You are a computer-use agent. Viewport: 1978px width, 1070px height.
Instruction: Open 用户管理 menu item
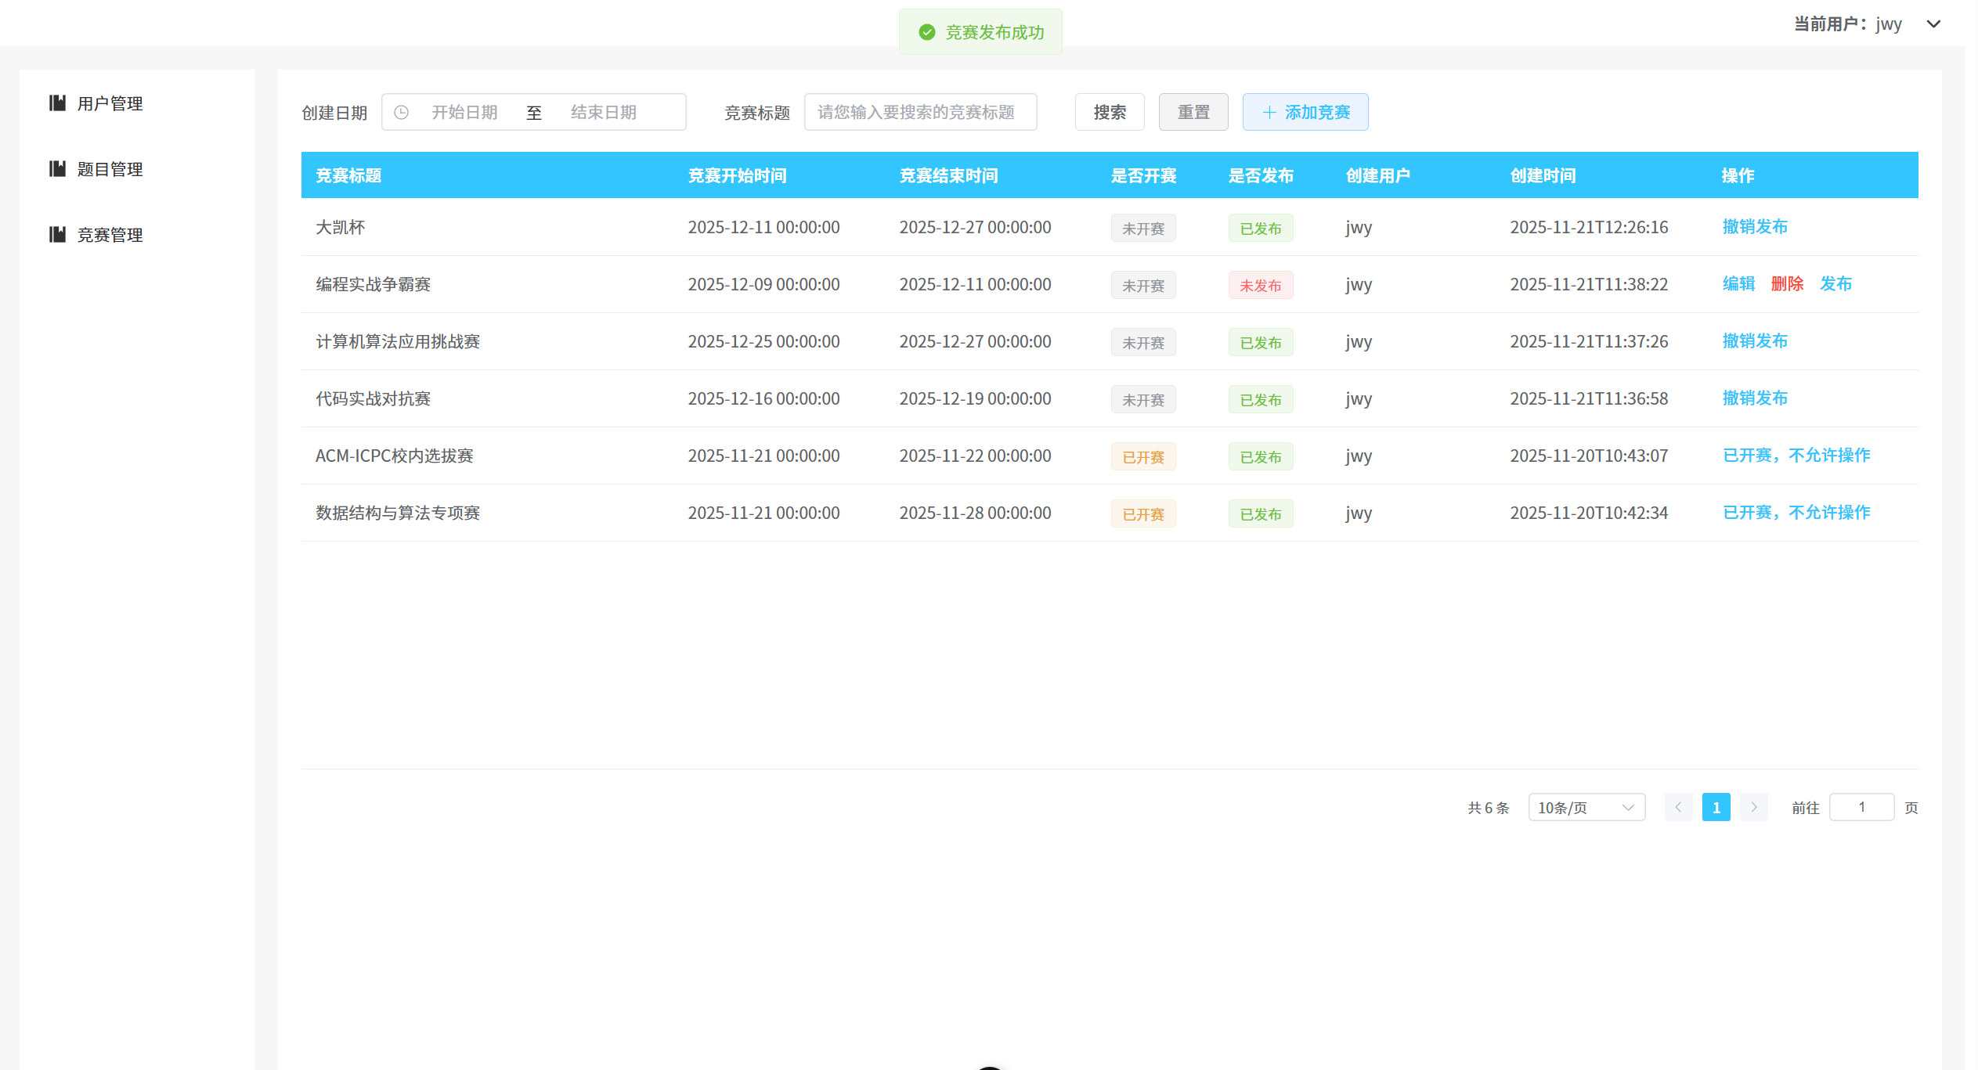[110, 103]
